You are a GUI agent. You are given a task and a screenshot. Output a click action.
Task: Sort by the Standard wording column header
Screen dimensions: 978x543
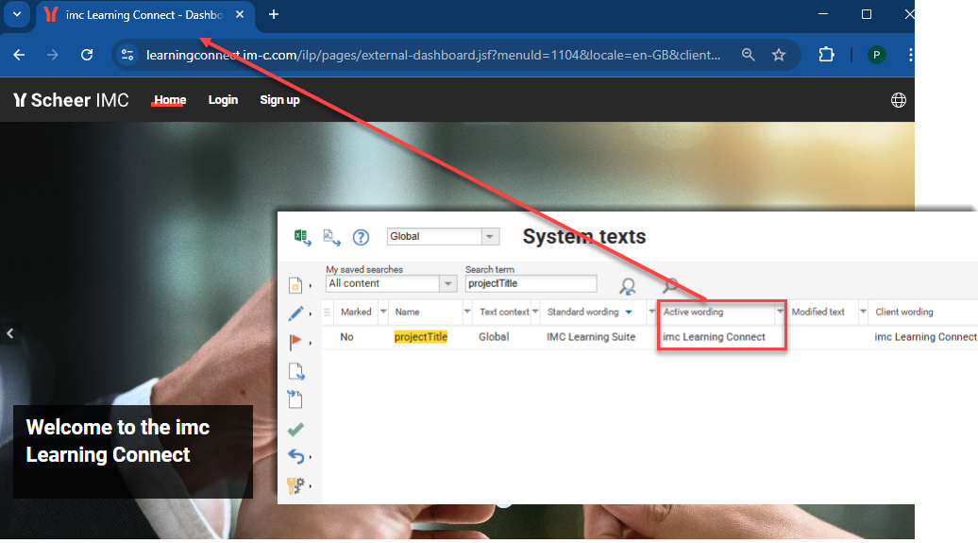coord(583,312)
